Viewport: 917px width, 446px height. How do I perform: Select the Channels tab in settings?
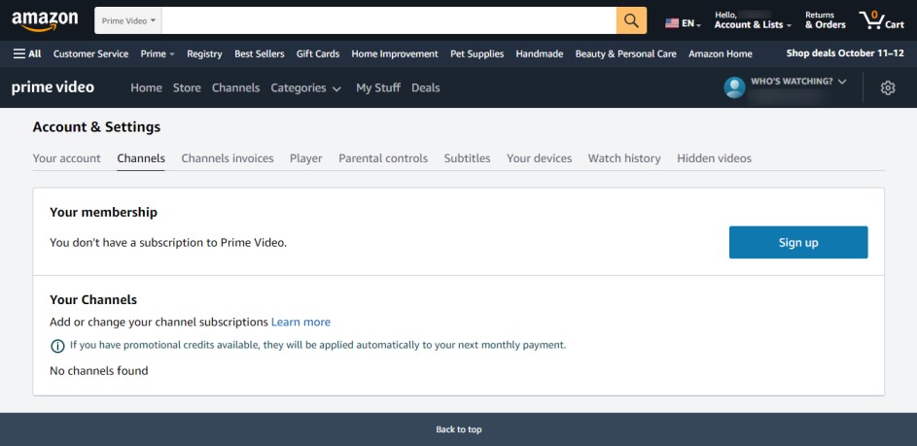click(x=141, y=158)
